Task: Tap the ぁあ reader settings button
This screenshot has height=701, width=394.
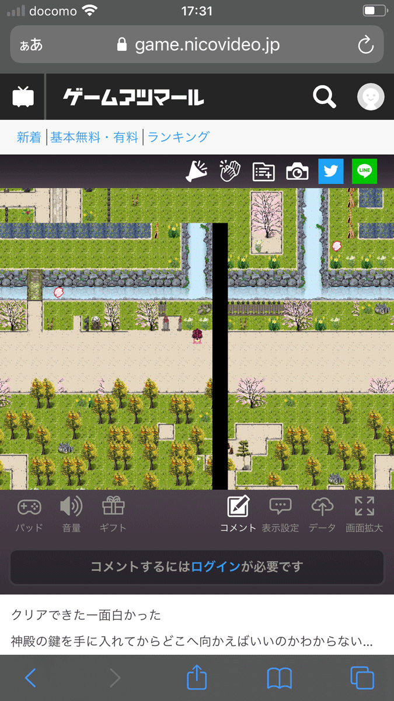Action: [x=31, y=45]
